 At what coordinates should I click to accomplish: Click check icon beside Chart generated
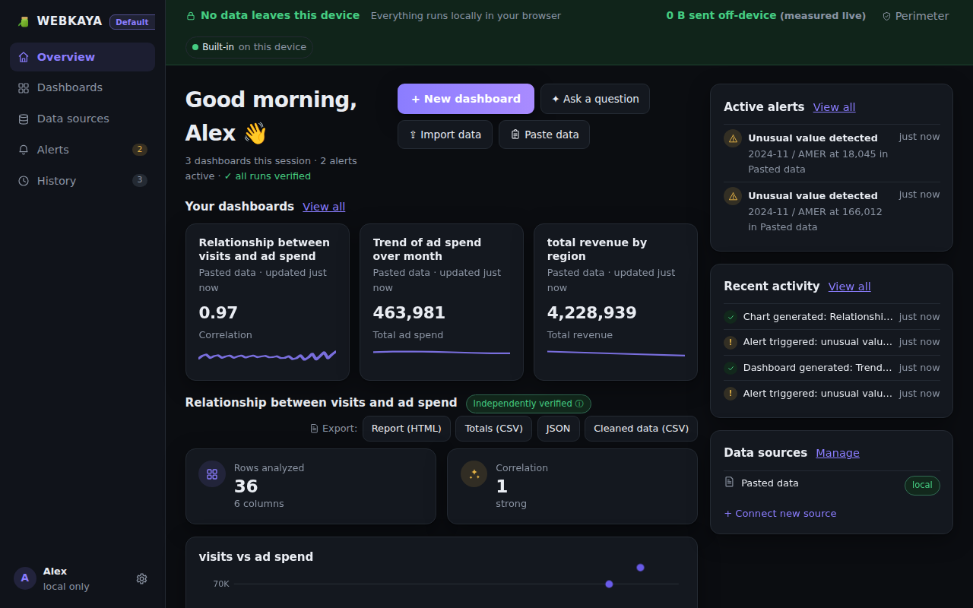coord(731,317)
